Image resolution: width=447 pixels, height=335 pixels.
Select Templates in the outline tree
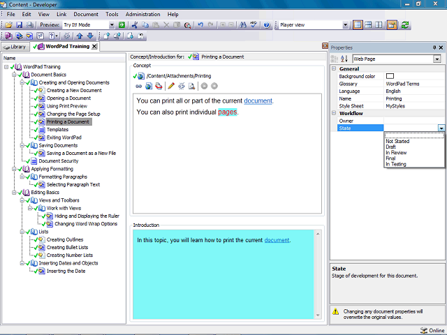tap(57, 130)
